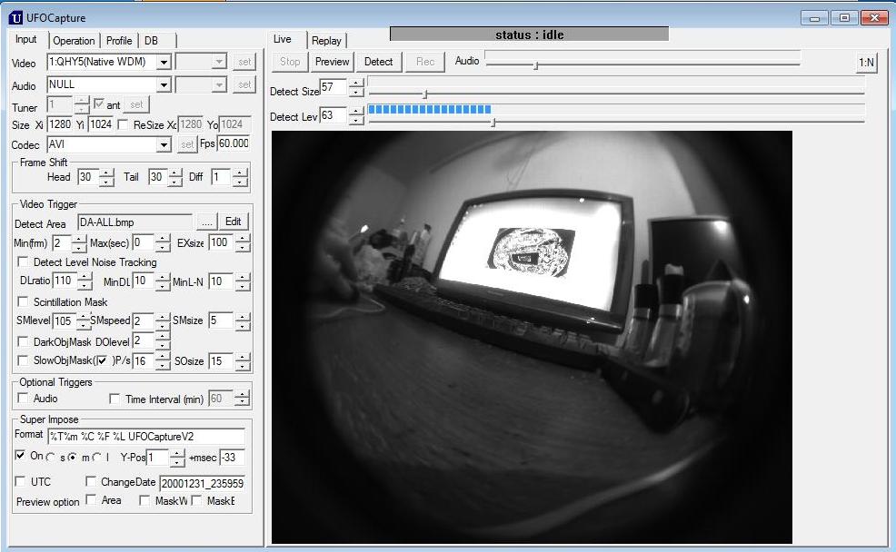Expand the Audio source dropdown
Viewport: 896px width, 552px height.
tap(164, 85)
